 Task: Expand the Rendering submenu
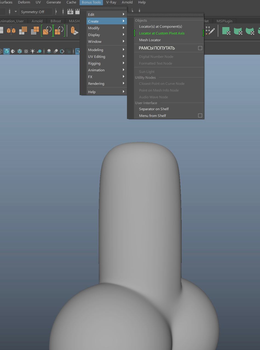106,84
